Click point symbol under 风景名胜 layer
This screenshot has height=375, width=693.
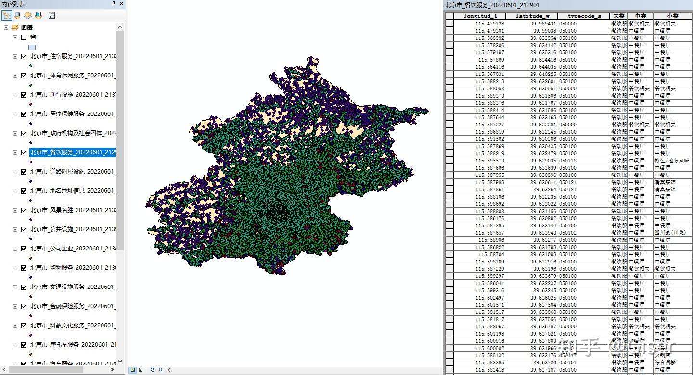(x=31, y=219)
